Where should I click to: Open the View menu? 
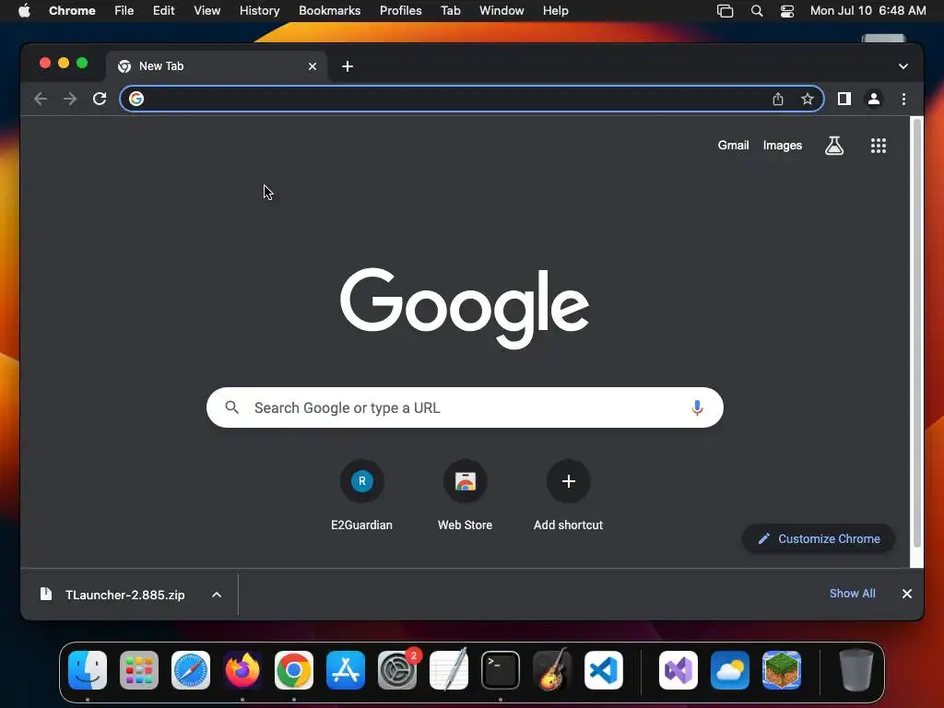pyautogui.click(x=207, y=10)
